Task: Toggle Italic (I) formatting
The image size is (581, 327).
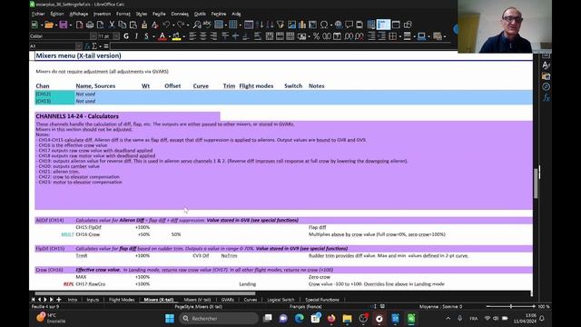Action: [x=136, y=36]
